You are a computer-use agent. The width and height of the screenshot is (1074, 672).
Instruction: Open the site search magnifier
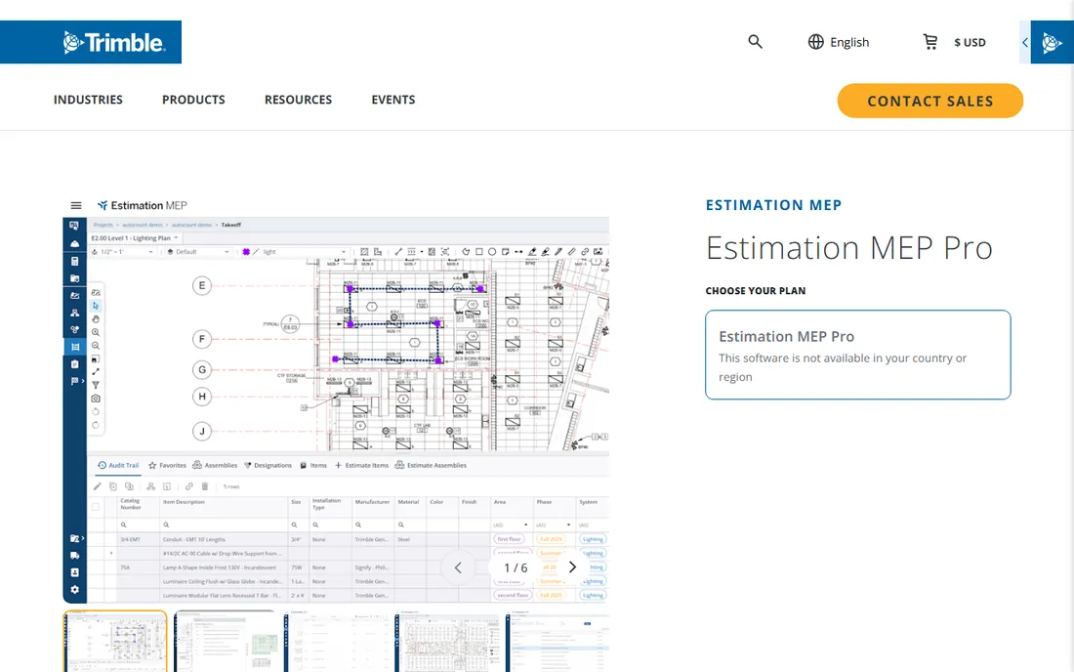pos(755,42)
